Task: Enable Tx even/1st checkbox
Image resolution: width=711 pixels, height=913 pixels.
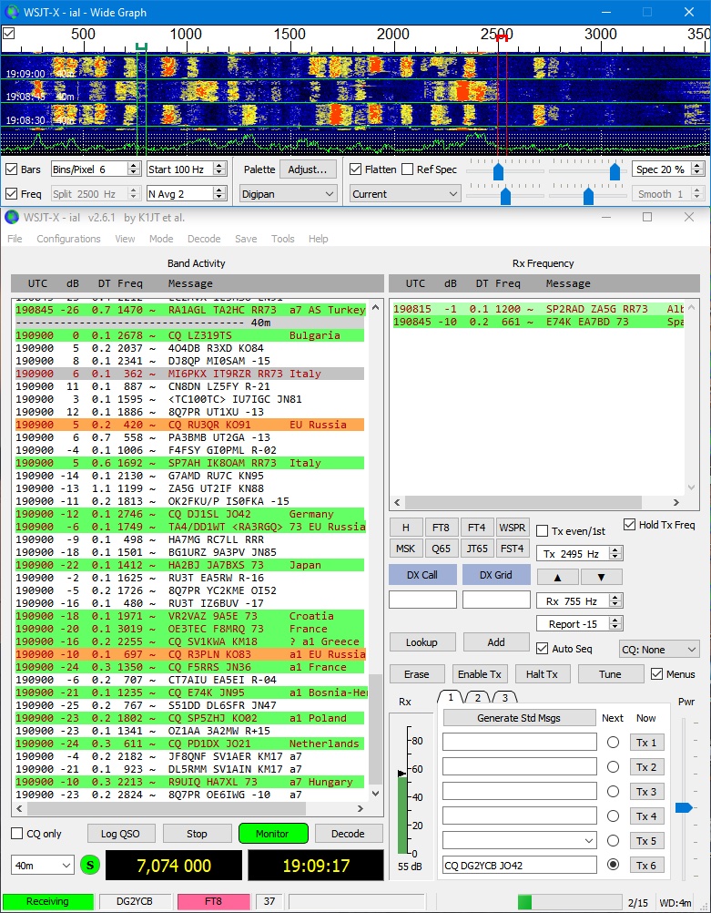Action: tap(542, 531)
